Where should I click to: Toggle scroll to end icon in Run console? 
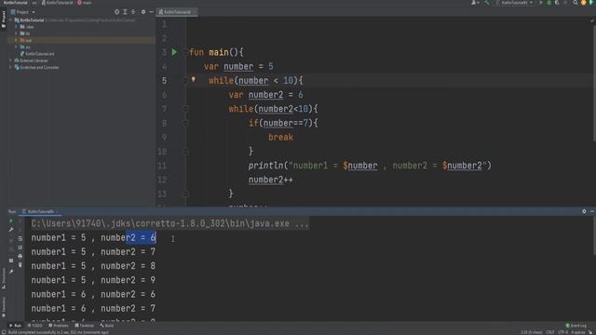point(20,248)
